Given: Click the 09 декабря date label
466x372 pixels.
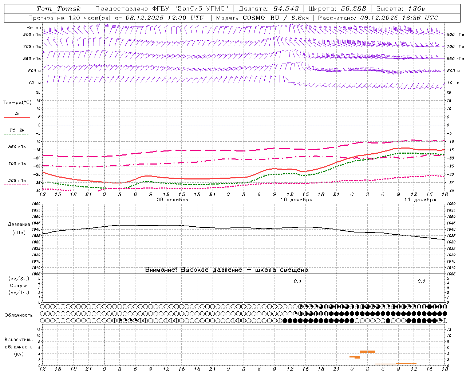Looking at the screenshot, I should coord(172,200).
